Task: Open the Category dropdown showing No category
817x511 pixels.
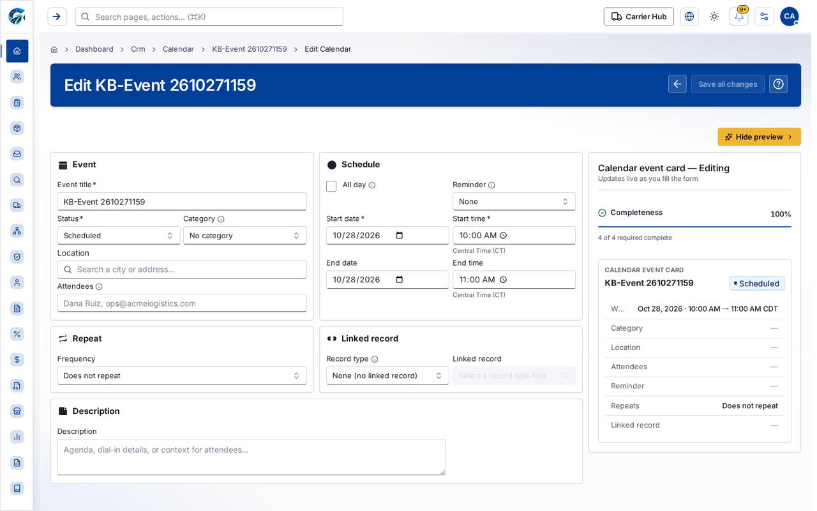Action: point(245,236)
